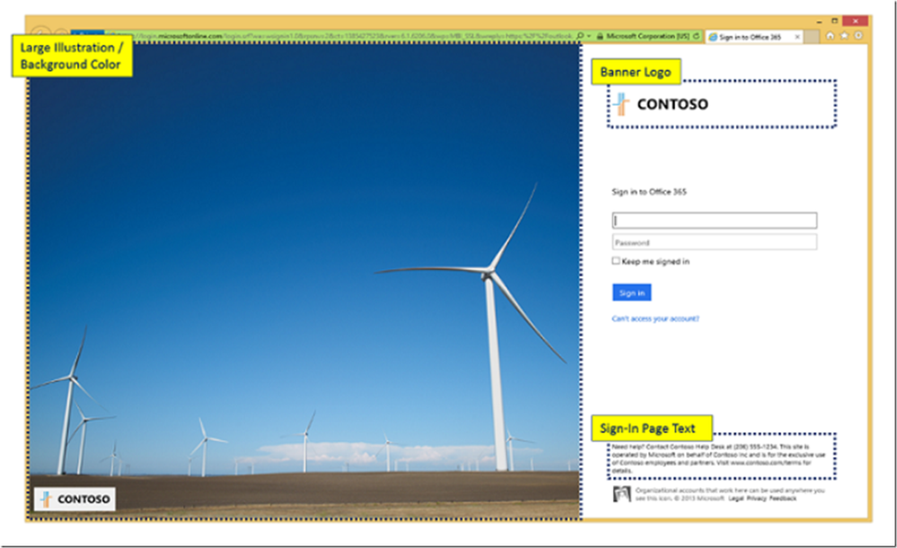This screenshot has height=548, width=897.
Task: Close the browser window with red X
Action: (x=855, y=22)
